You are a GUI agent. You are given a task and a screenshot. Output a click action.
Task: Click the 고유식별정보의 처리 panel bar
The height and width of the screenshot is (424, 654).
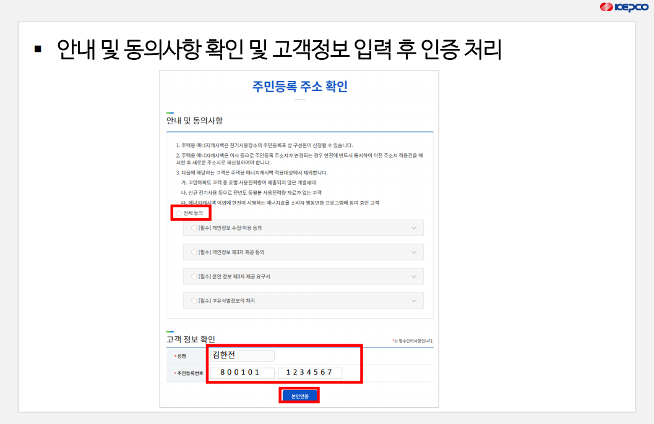pos(303,300)
